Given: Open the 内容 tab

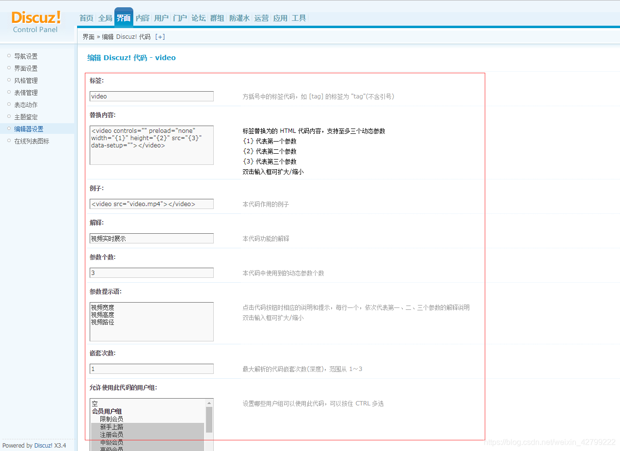Looking at the screenshot, I should pyautogui.click(x=143, y=18).
